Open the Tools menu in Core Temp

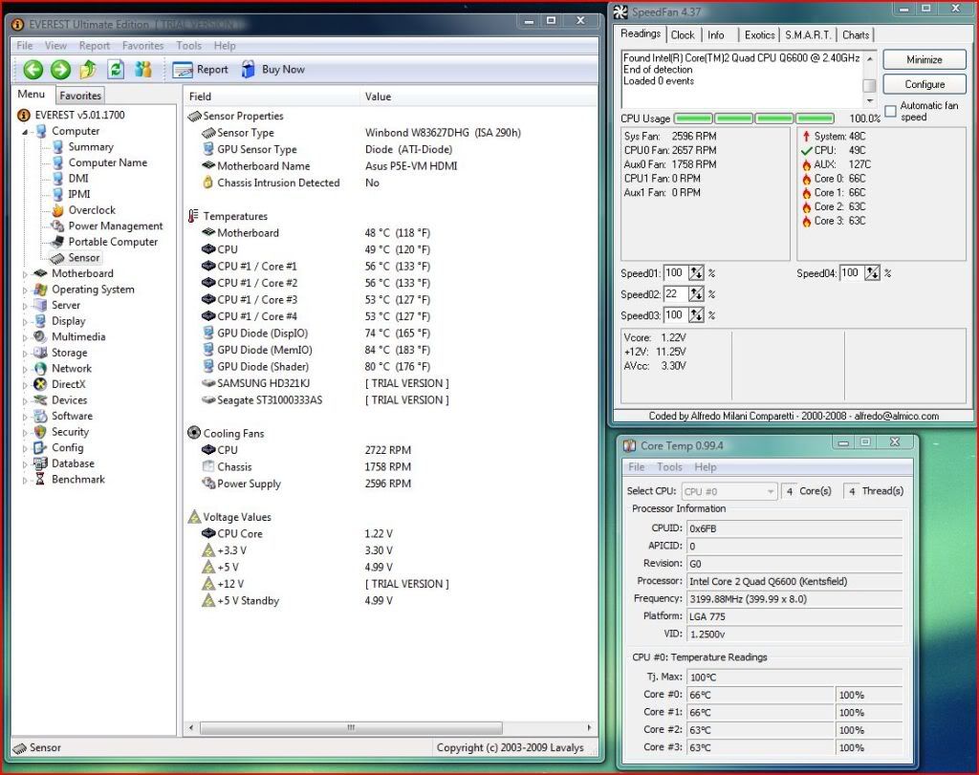click(669, 466)
